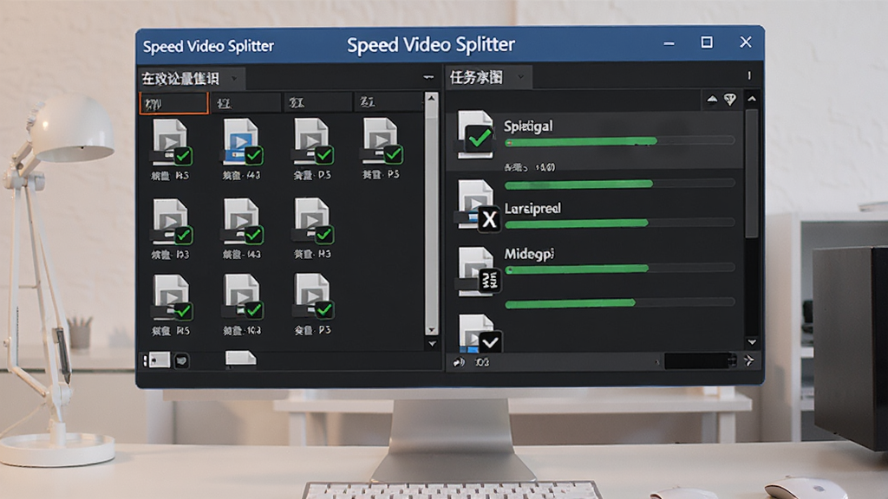The width and height of the screenshot is (888, 499).
Task: Switch to the fourth tab in the file panel
Action: tap(388, 102)
